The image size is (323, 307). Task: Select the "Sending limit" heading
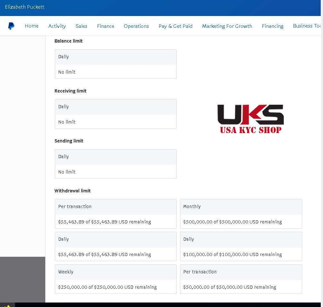69,141
